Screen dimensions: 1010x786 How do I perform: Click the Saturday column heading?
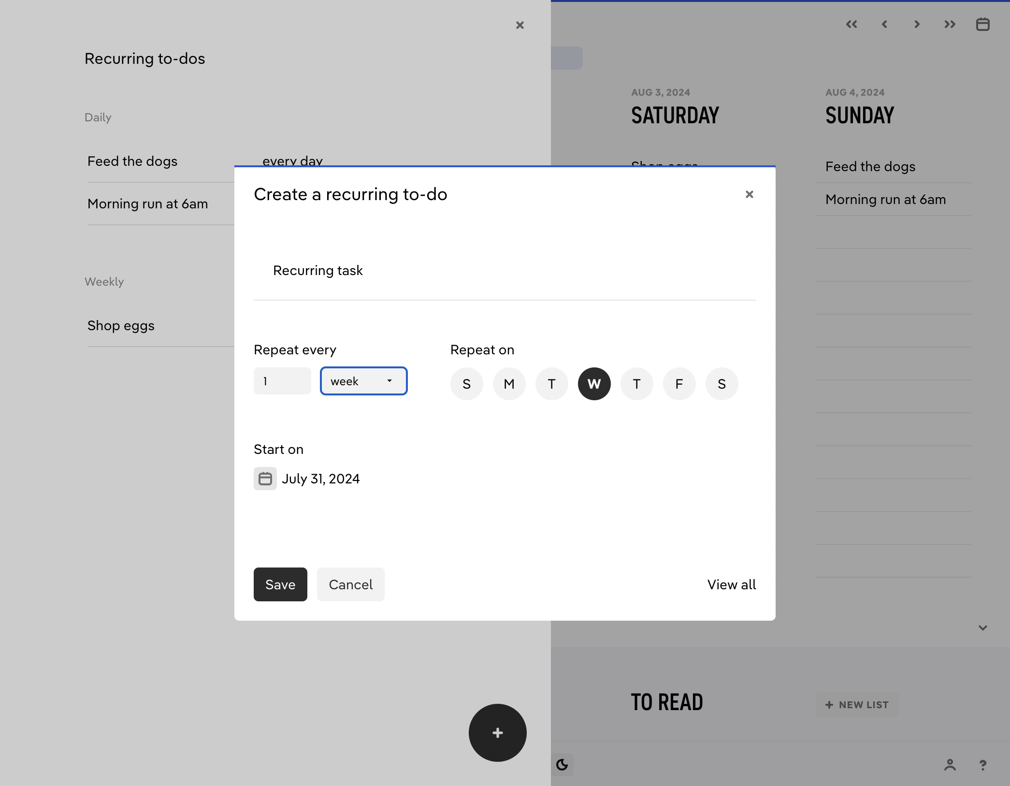point(675,116)
